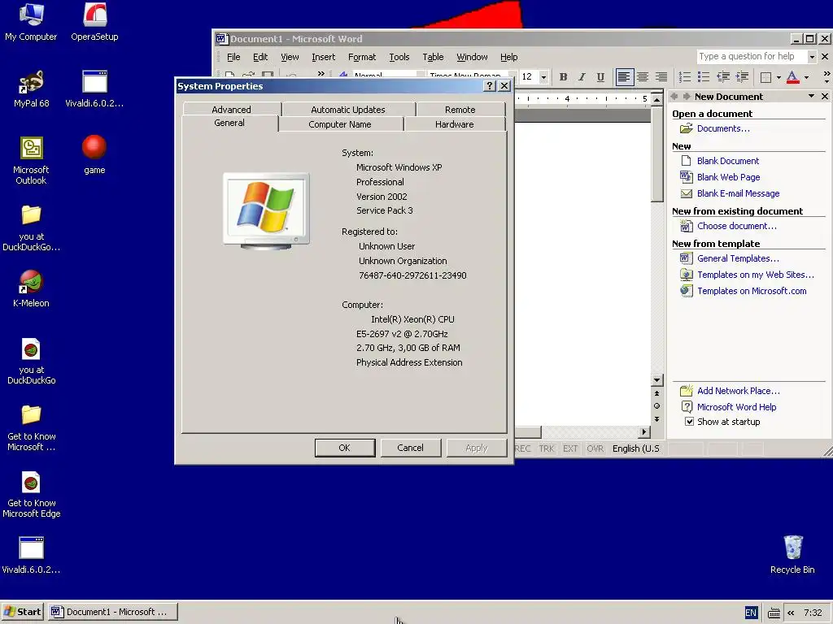
Task: Open the Start menu button
Action: (x=22, y=612)
